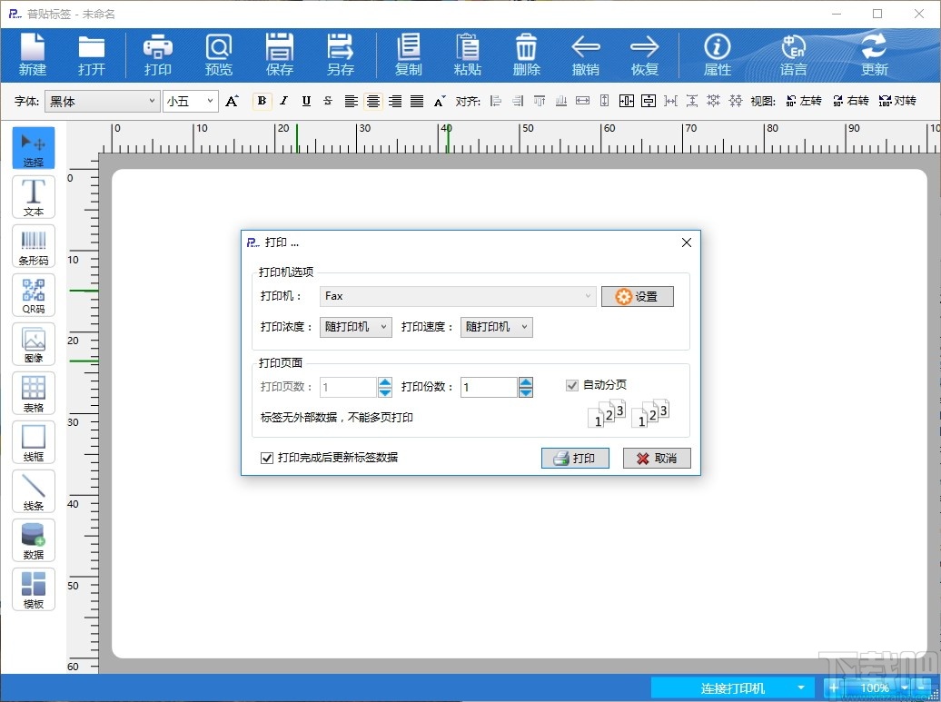The image size is (941, 702).
Task: Redo with the 恢复 arrow icon
Action: pos(645,54)
